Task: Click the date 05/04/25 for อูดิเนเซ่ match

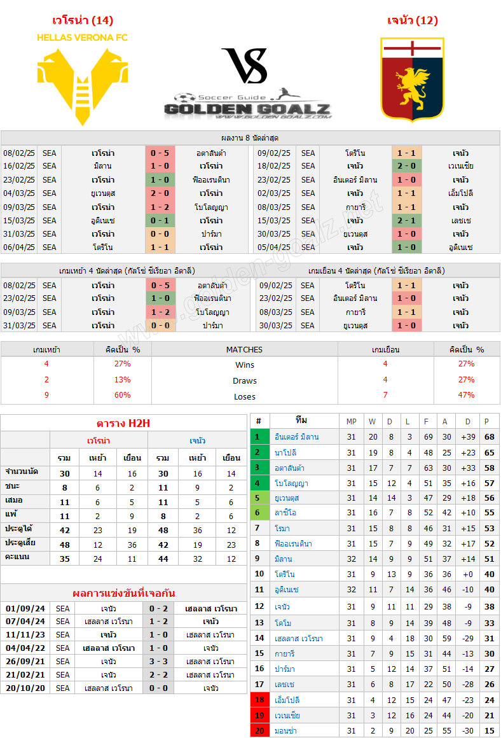Action: (x=274, y=247)
